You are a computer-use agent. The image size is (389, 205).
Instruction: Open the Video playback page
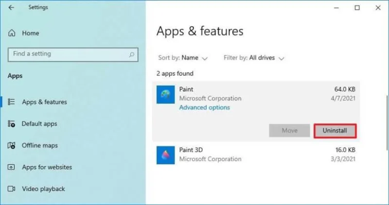pos(43,189)
